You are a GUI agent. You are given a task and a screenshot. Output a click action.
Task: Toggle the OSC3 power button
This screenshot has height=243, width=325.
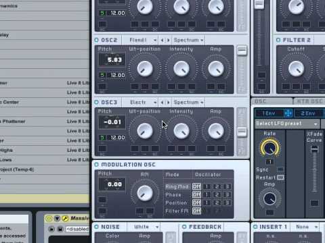point(97,102)
